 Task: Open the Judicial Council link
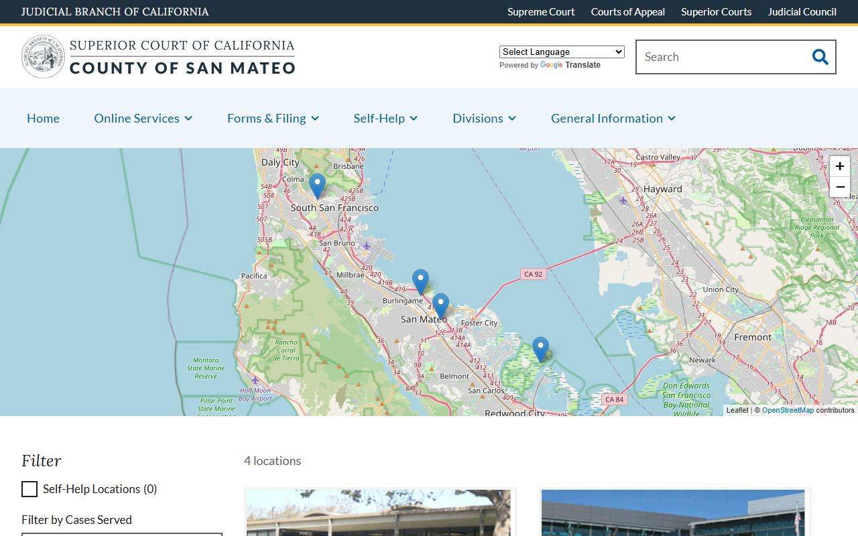click(802, 11)
